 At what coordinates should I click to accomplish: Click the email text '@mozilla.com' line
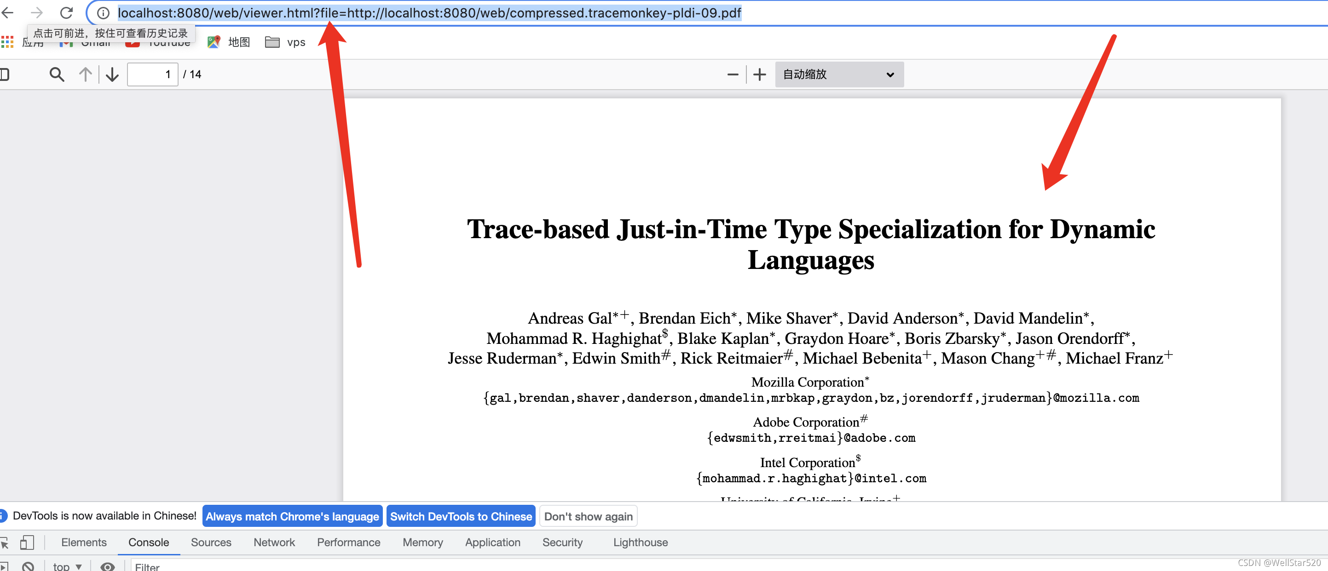point(811,398)
